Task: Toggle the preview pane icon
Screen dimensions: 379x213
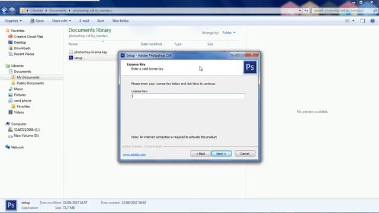Action: point(362,21)
